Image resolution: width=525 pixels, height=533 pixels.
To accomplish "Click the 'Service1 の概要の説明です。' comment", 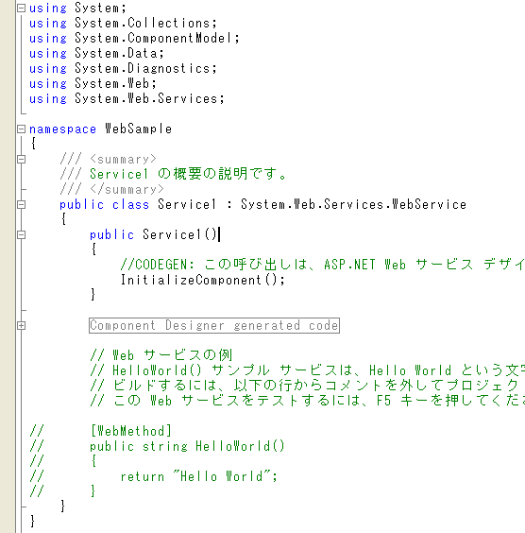I will point(188,174).
